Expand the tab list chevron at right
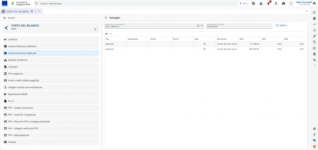This screenshot has height=150, width=318. 307,11
